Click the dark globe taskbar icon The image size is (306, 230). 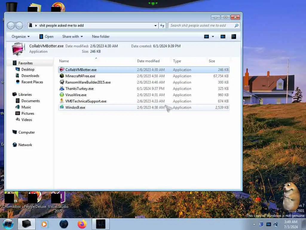(x=64, y=224)
